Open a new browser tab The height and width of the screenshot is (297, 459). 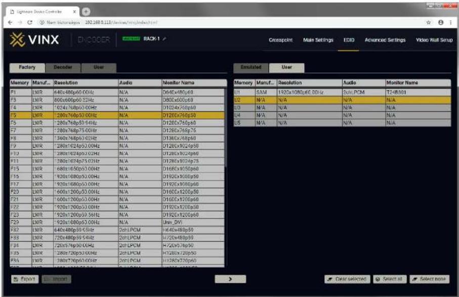pyautogui.click(x=86, y=12)
